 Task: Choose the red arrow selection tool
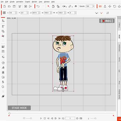click(48, 6)
